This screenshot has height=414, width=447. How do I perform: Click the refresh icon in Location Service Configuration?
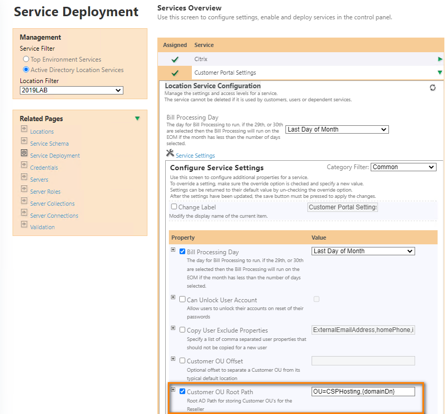pos(432,88)
